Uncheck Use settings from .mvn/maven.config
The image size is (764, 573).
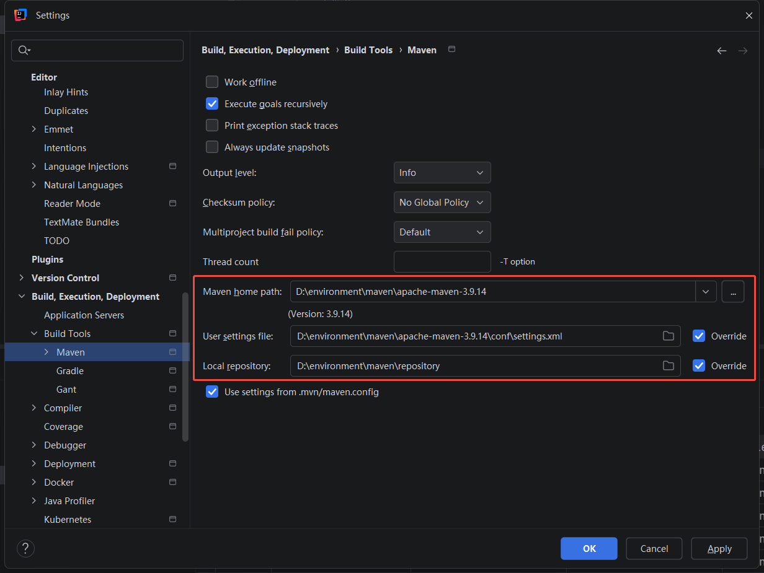coord(212,391)
